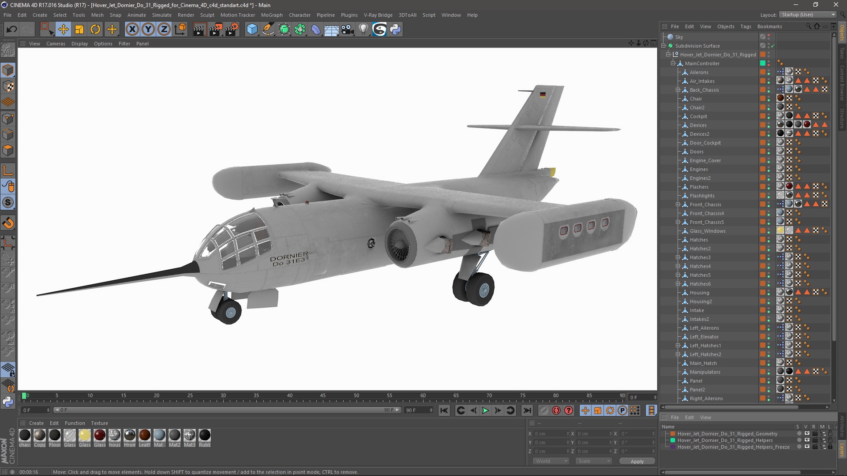Image resolution: width=847 pixels, height=476 pixels.
Task: Go to end of animation
Action: pyautogui.click(x=527, y=410)
